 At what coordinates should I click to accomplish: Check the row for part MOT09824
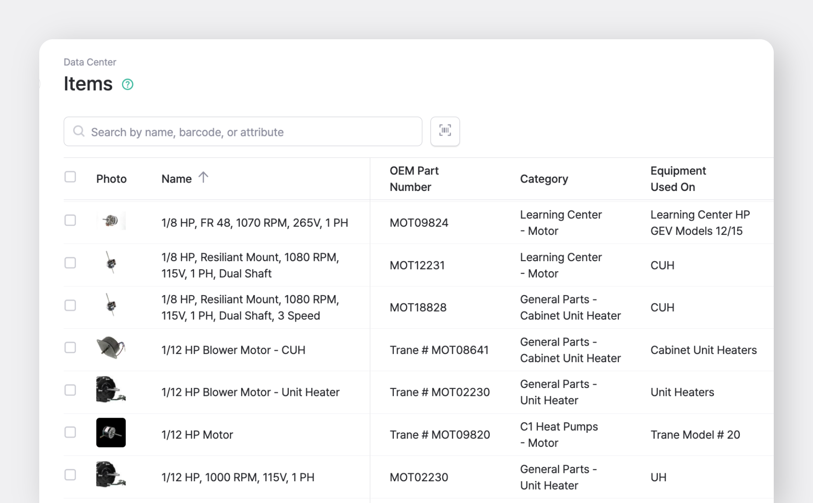coord(70,220)
